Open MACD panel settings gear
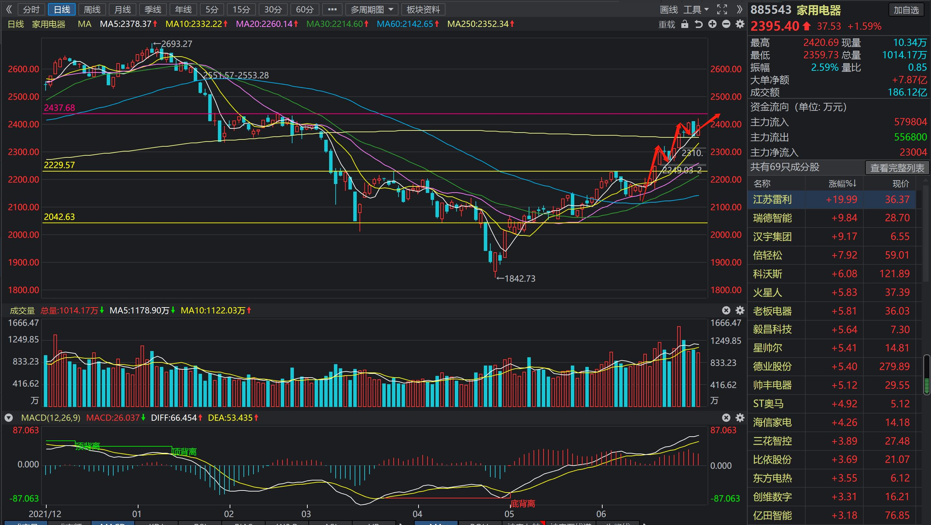931x525 pixels. click(740, 418)
